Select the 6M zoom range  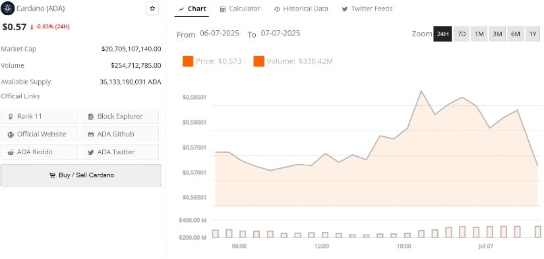[515, 34]
